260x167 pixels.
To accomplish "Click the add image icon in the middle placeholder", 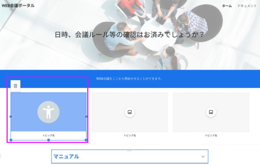I will (x=130, y=112).
